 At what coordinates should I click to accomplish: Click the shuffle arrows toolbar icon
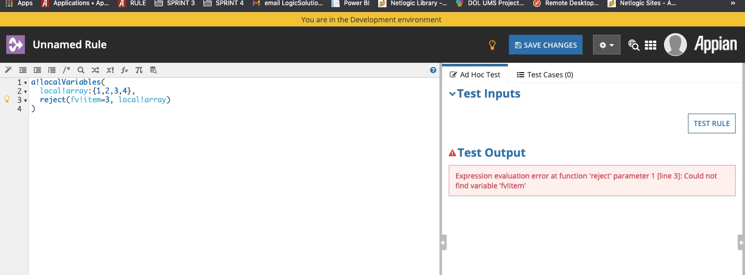click(x=95, y=70)
